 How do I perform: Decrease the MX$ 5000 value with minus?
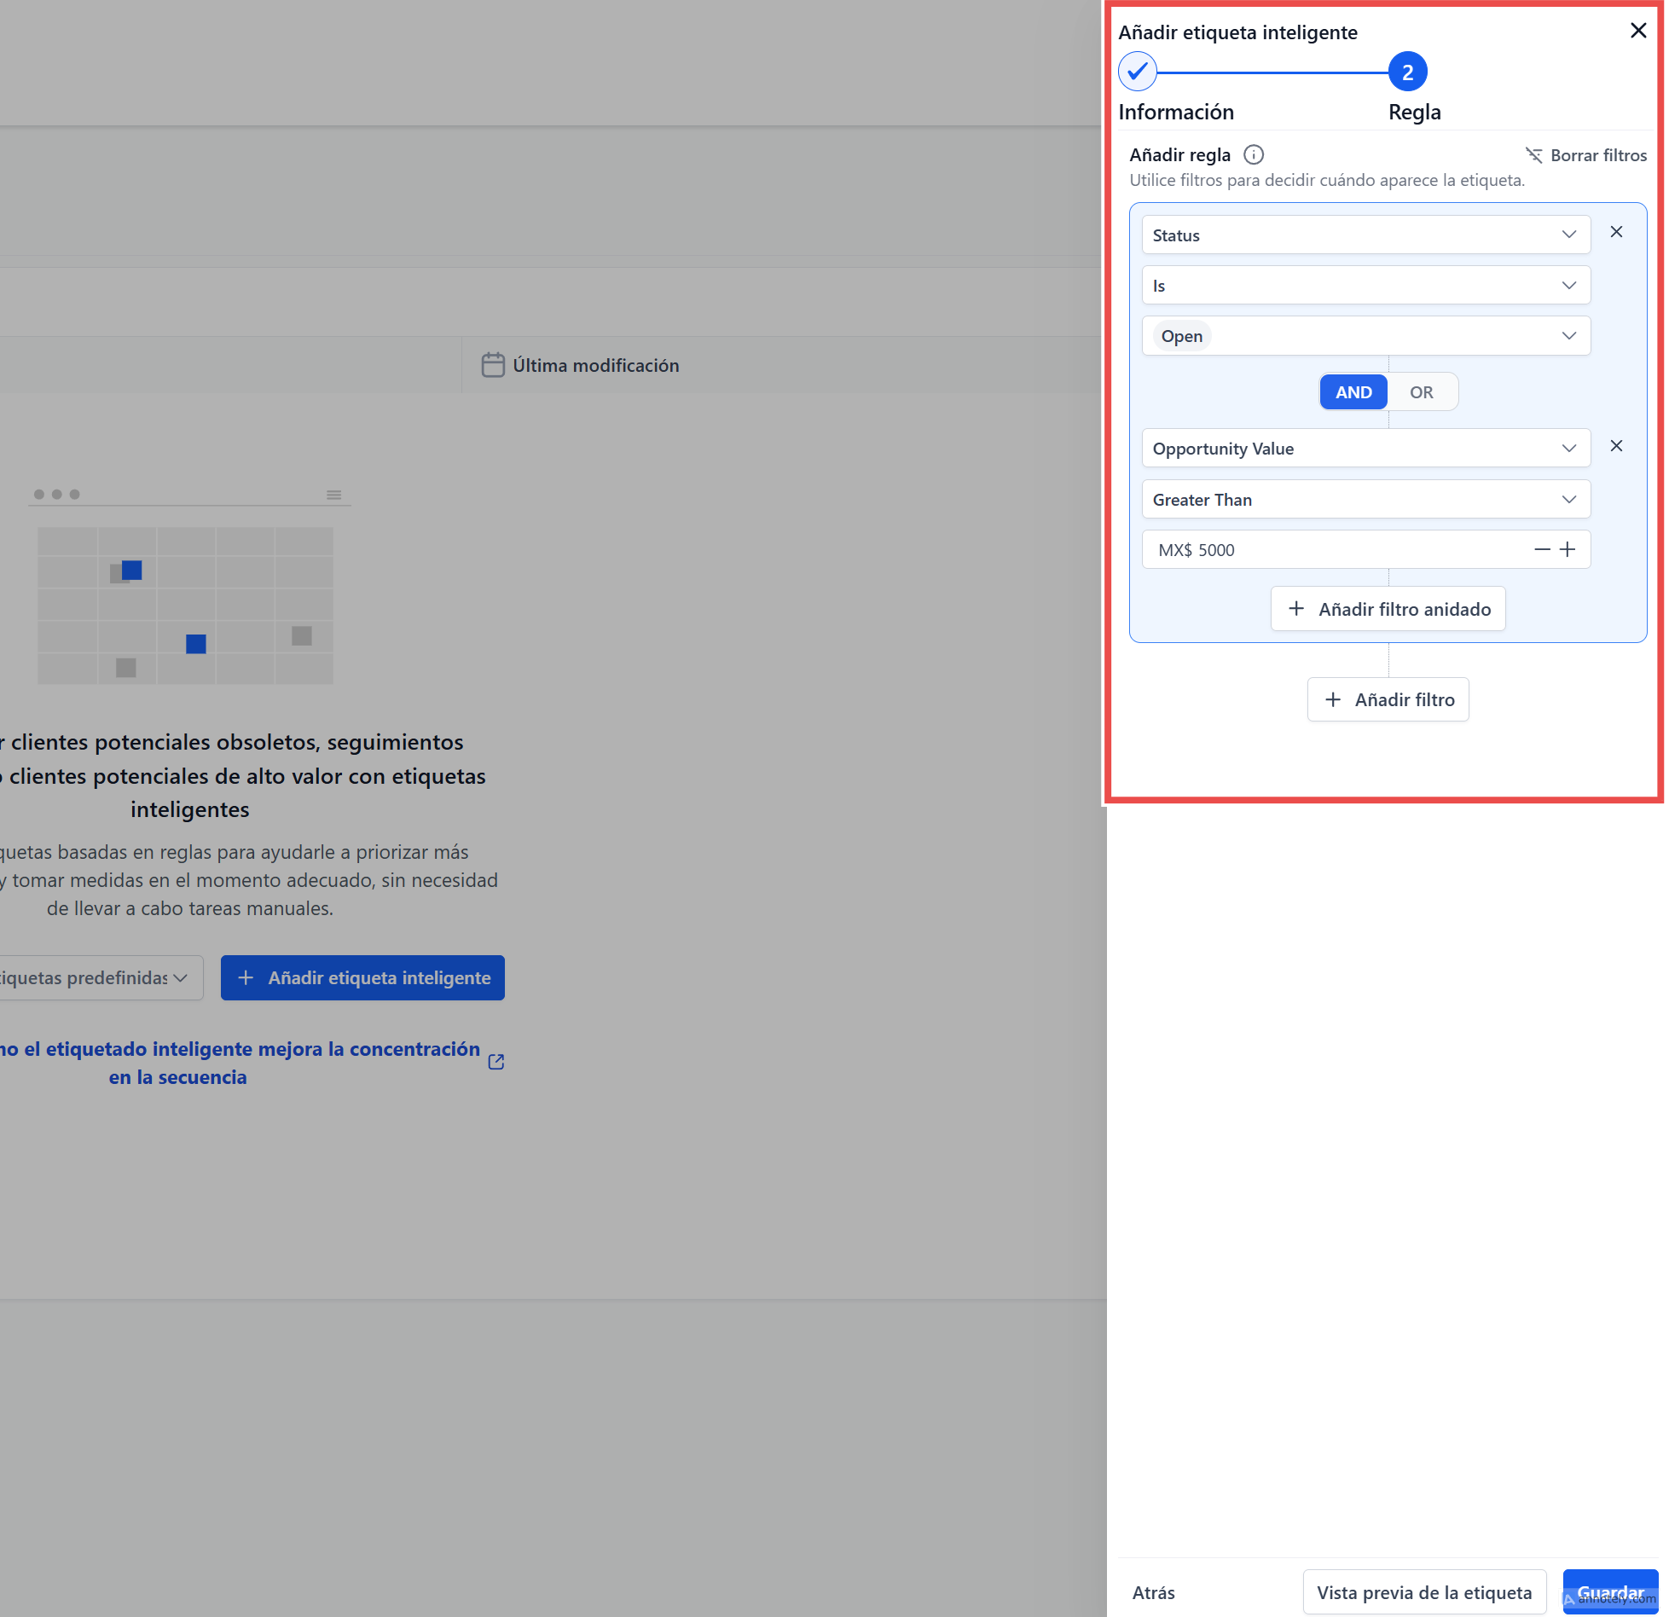tap(1541, 550)
